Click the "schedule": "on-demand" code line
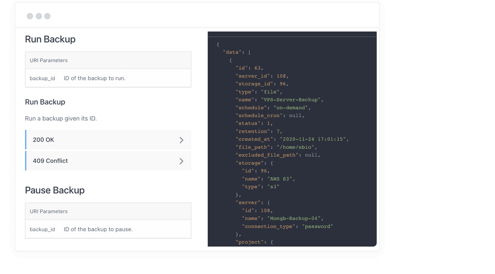Image resolution: width=495 pixels, height=274 pixels. [273, 107]
